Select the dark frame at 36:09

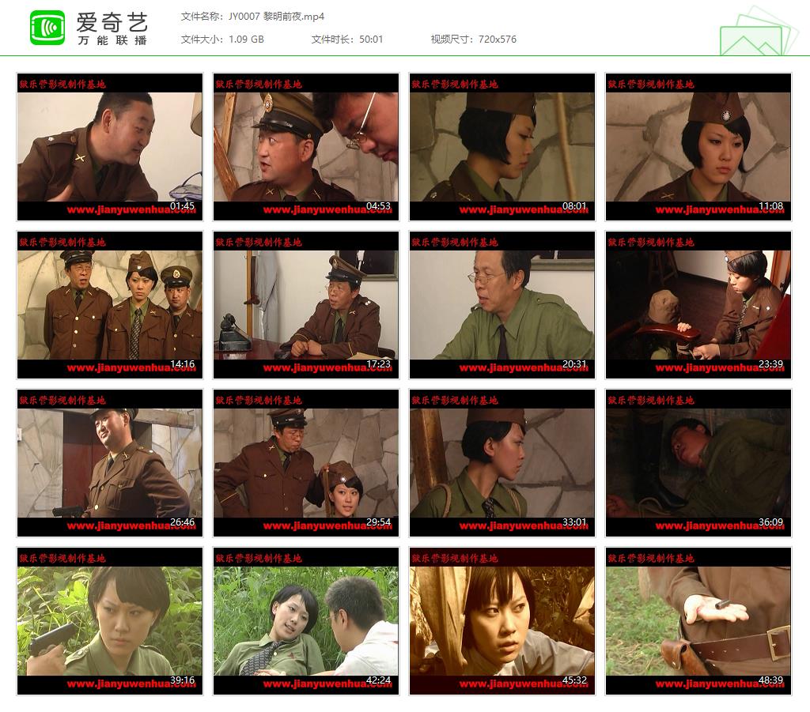698,463
